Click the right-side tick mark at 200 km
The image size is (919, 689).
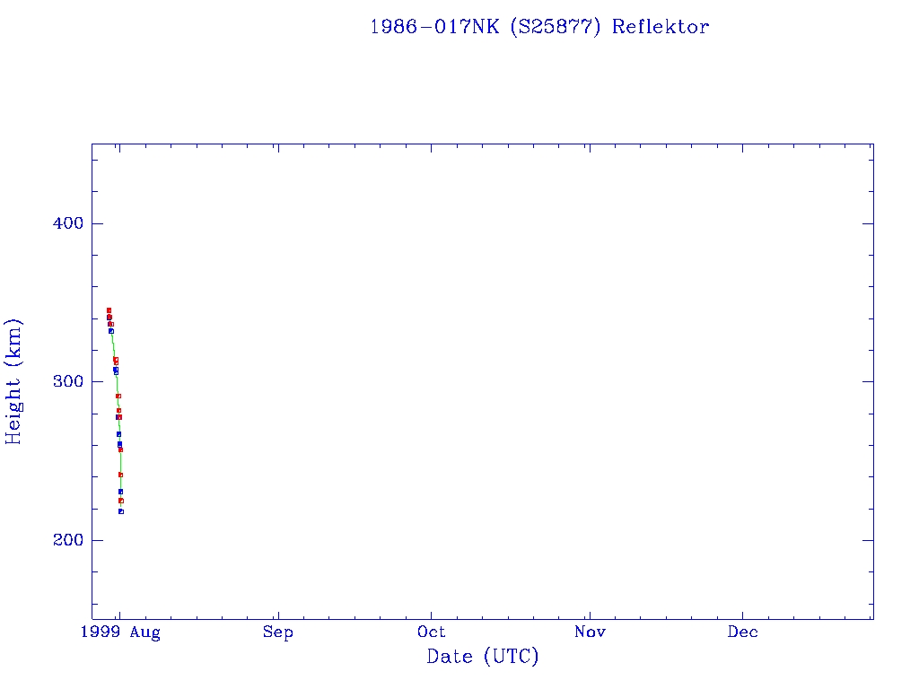867,540
